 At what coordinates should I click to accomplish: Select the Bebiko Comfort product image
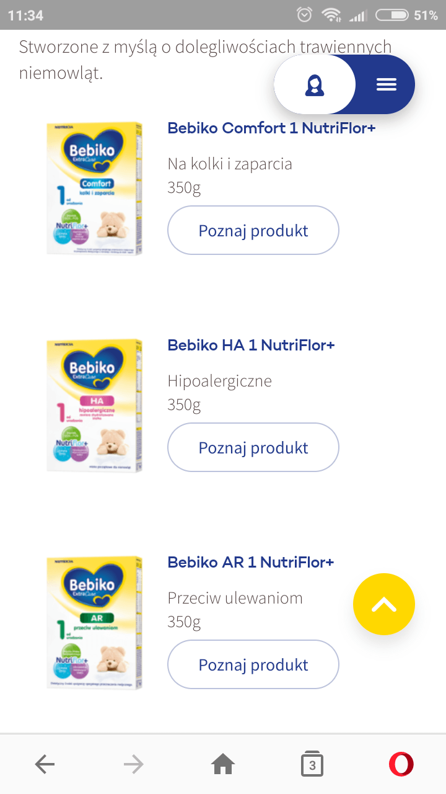pyautogui.click(x=95, y=188)
